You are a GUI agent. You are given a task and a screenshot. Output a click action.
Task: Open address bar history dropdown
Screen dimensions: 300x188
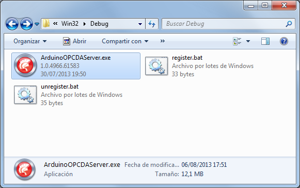(x=140, y=24)
